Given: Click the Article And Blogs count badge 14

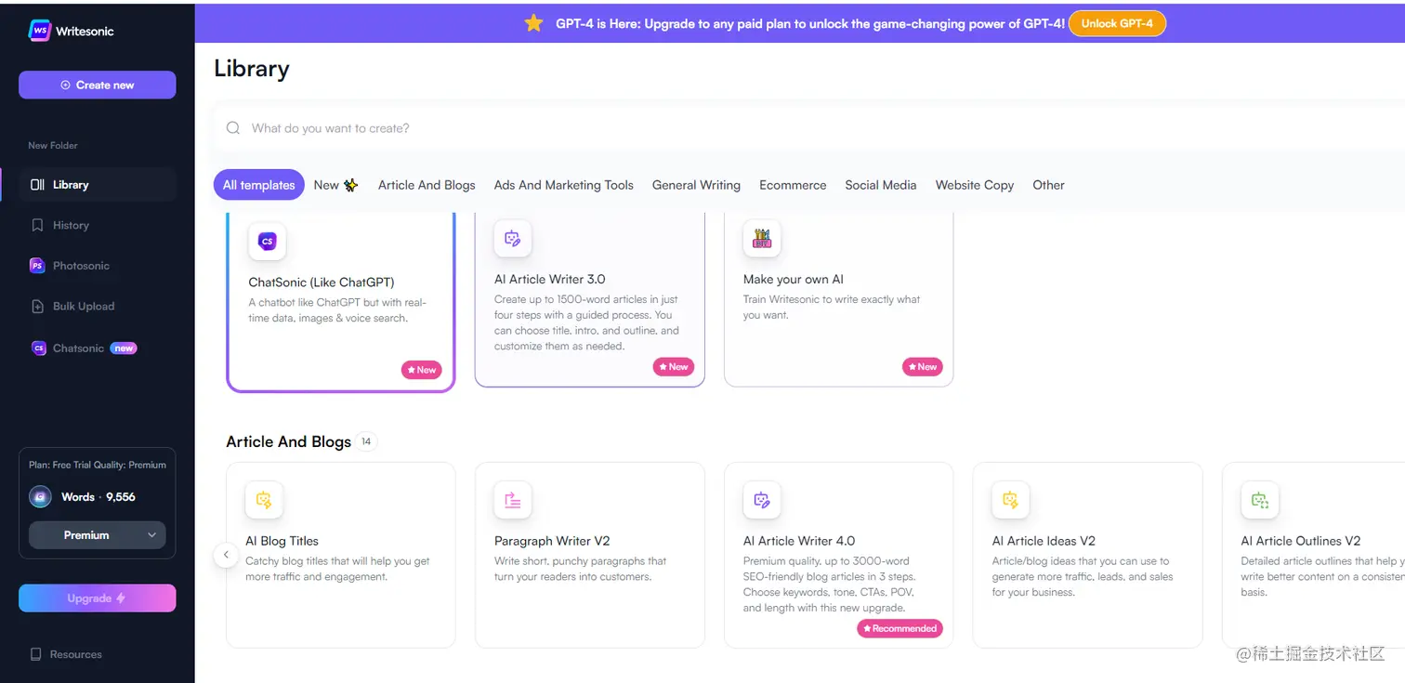Looking at the screenshot, I should tap(366, 441).
